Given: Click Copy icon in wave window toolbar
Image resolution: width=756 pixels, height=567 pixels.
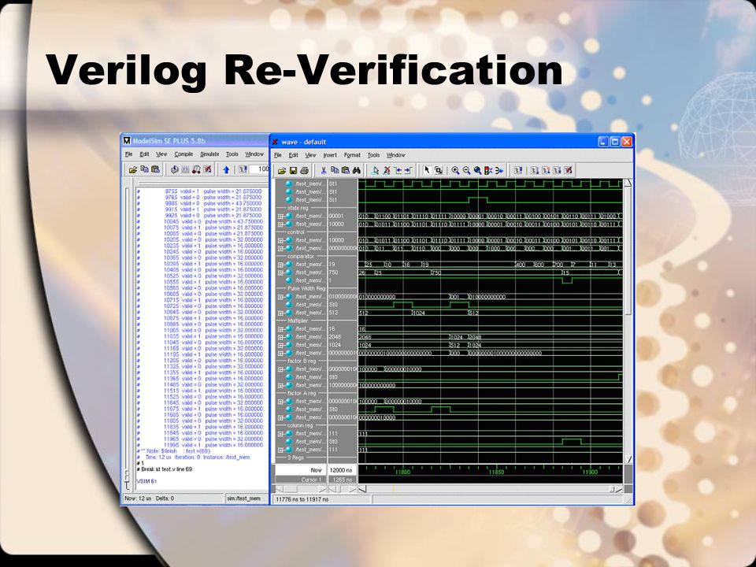Looking at the screenshot, I should [335, 171].
